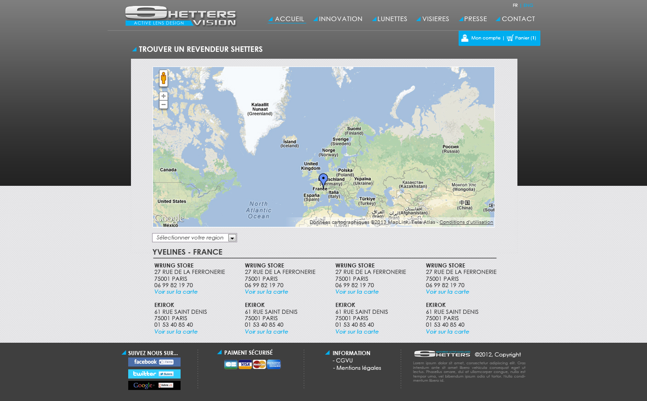Switch language to ENG
Screen dimensions: 647x401
coord(528,6)
